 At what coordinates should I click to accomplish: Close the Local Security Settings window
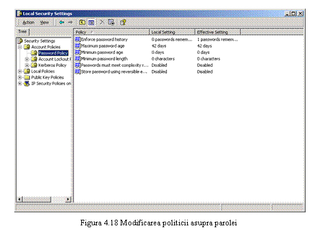[301, 14]
